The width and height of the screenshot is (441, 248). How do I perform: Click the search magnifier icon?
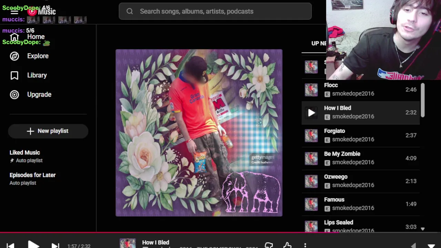click(x=130, y=11)
